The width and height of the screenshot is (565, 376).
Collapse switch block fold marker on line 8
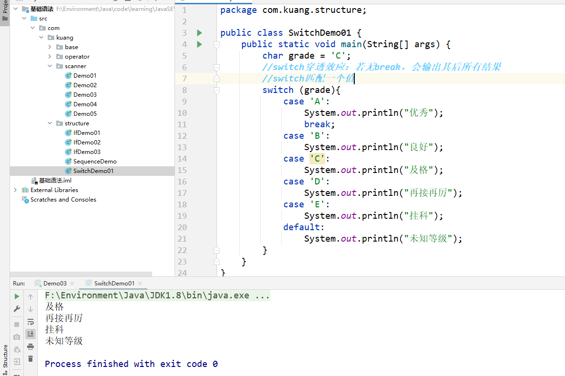pyautogui.click(x=216, y=91)
